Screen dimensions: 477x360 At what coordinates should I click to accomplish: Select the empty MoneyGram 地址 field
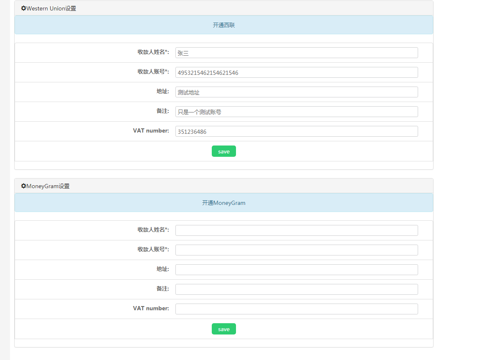click(x=296, y=269)
